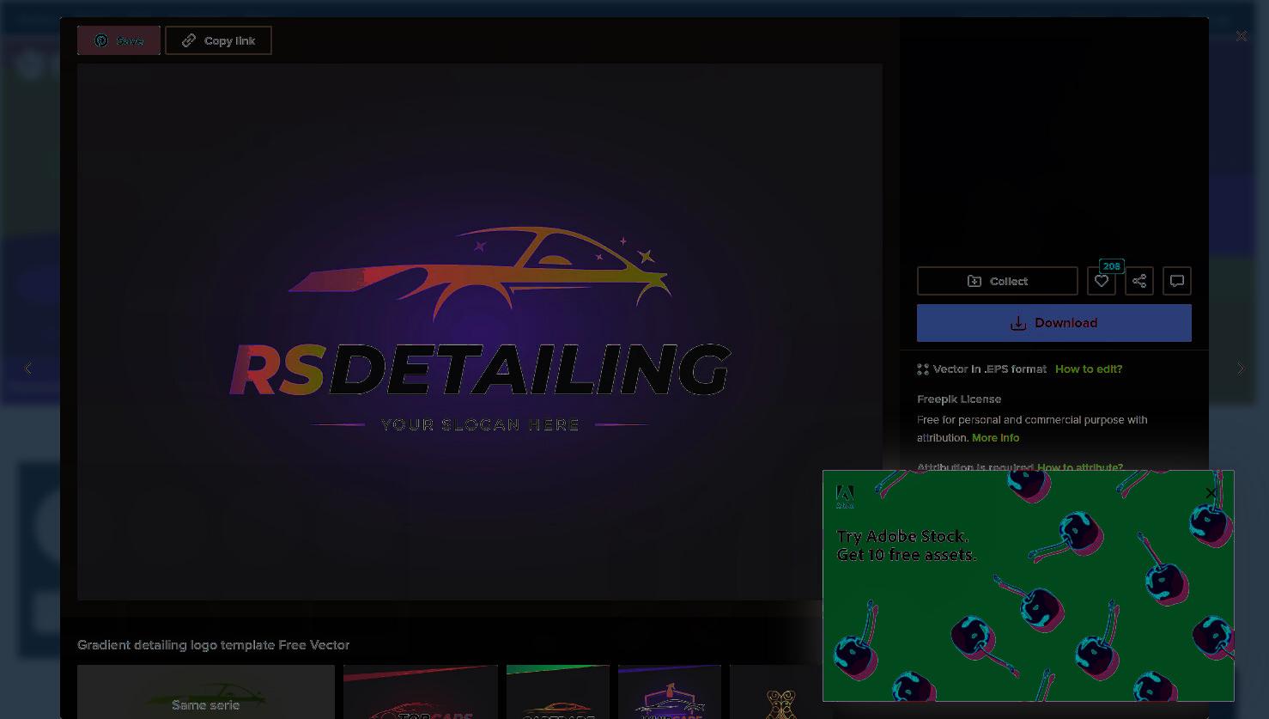Like the vector with the heart icon

(1102, 281)
